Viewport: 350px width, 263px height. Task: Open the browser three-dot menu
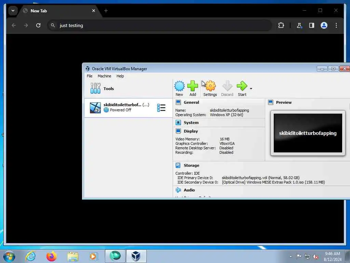tap(336, 25)
